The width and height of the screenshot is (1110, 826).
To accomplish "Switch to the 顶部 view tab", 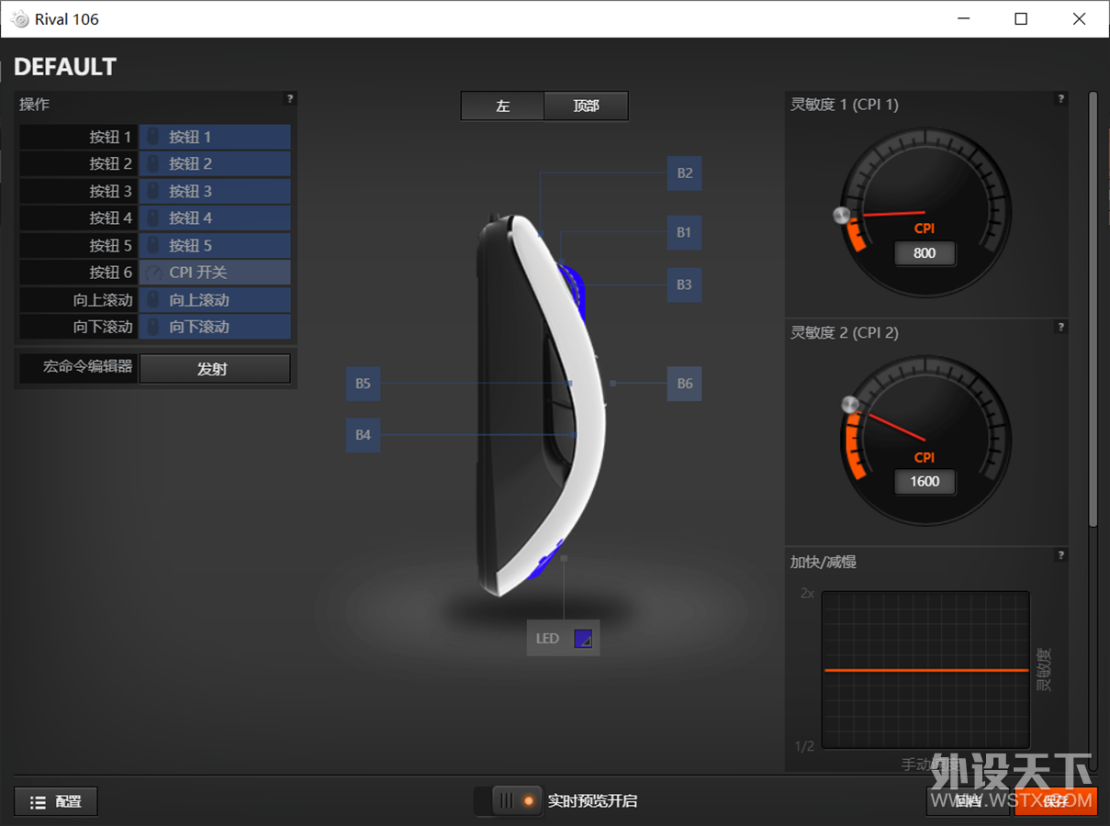I will tap(586, 106).
